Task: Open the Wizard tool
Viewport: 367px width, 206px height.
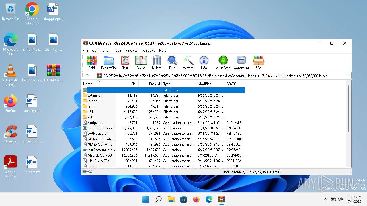Action: point(188,62)
